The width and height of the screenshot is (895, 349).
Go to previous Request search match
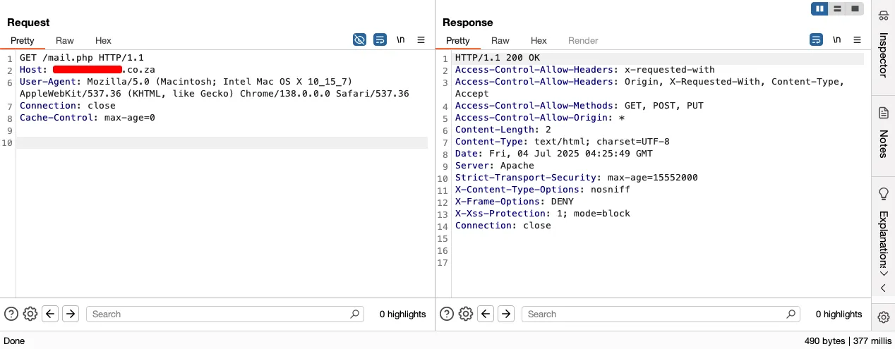tap(50, 314)
